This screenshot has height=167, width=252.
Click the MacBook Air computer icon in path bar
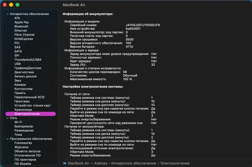point(65,163)
